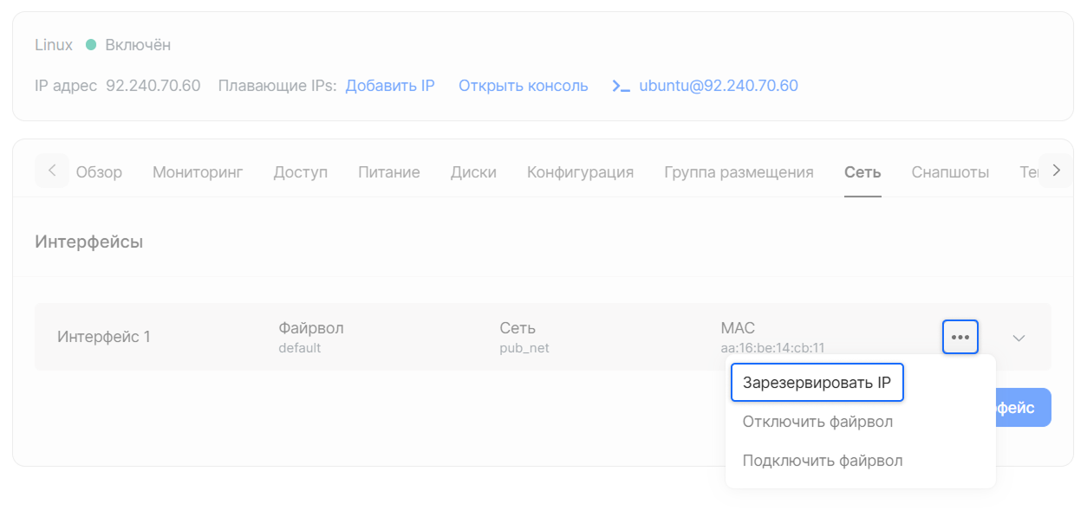This screenshot has width=1087, height=510.
Task: Click the right arrow to scroll tabs forward
Action: click(1055, 171)
